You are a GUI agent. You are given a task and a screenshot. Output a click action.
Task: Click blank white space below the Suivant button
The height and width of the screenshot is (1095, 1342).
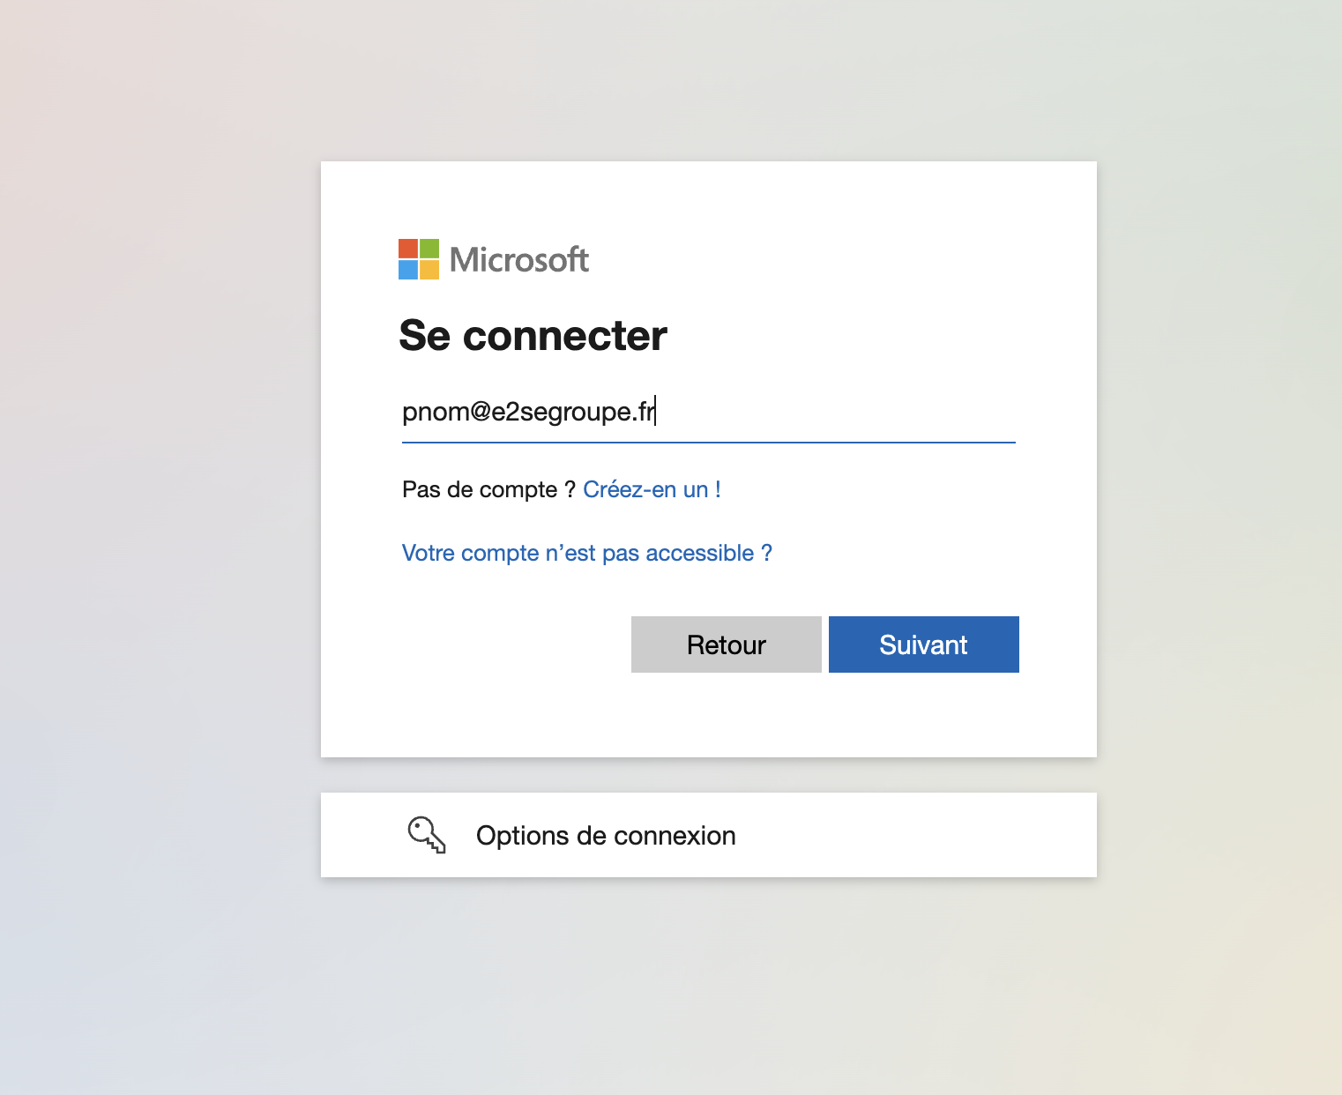coord(924,714)
